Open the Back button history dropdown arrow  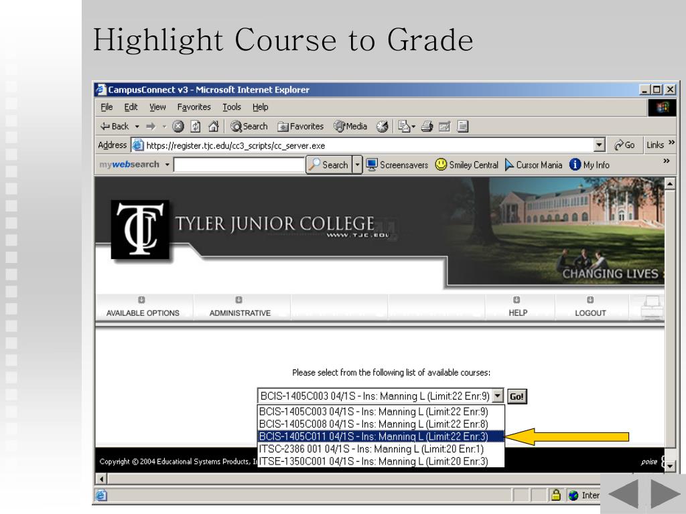(x=137, y=126)
